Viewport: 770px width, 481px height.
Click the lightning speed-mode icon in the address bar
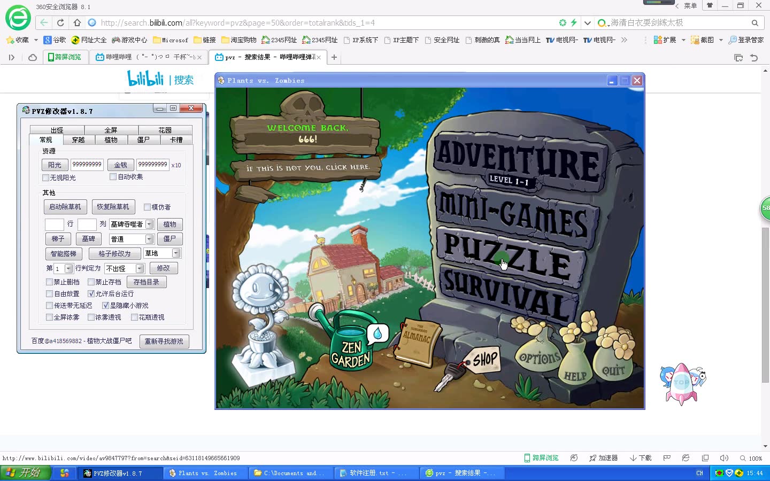coord(574,22)
